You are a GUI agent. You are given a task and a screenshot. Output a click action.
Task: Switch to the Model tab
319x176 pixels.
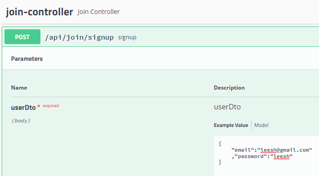261,125
